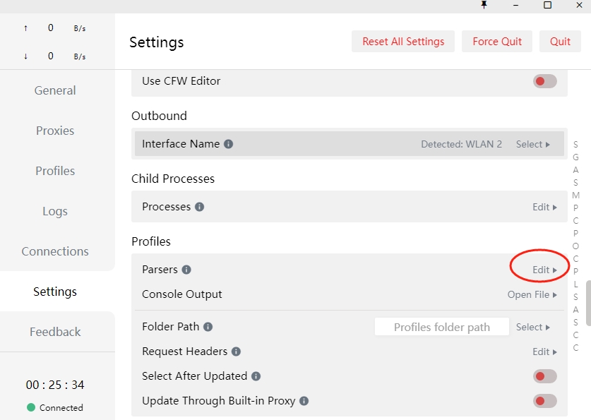Image resolution: width=591 pixels, height=420 pixels.
Task: Click the Force Quit button
Action: [x=497, y=42]
